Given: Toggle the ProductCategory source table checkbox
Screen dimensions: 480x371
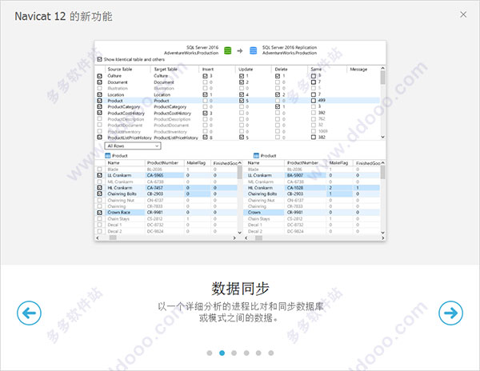Looking at the screenshot, I should pyautogui.click(x=99, y=107).
